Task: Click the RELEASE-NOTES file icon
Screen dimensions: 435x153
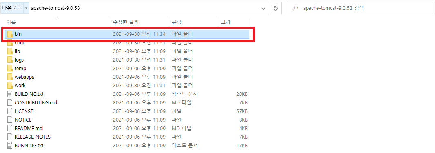Action: [x=10, y=137]
